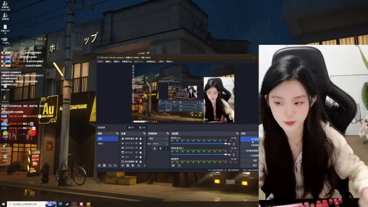Open the File menu in OBS
The image size is (368, 207).
(x=100, y=62)
